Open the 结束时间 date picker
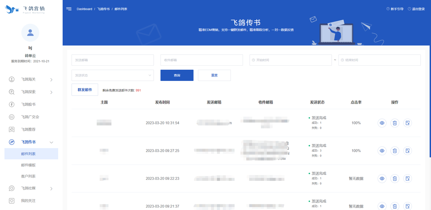Screen dimensions: 431x210 380,60
